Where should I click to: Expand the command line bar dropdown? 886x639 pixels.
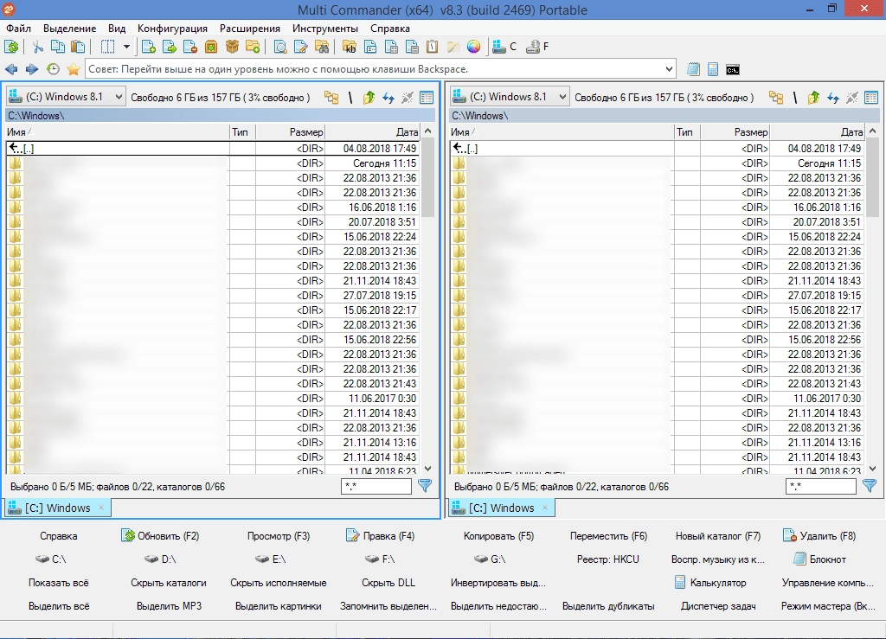[669, 69]
